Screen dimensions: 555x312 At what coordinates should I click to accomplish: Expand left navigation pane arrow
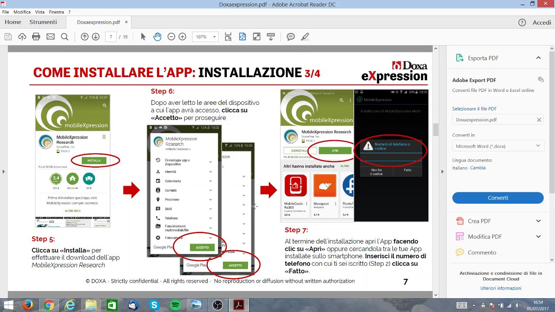pos(3,172)
